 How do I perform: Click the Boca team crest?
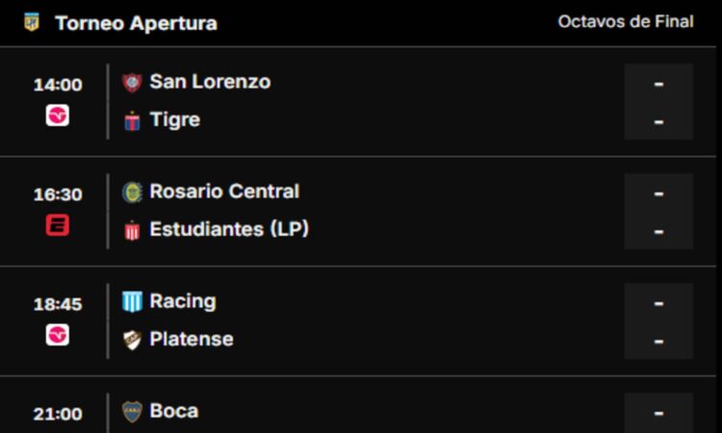(132, 412)
